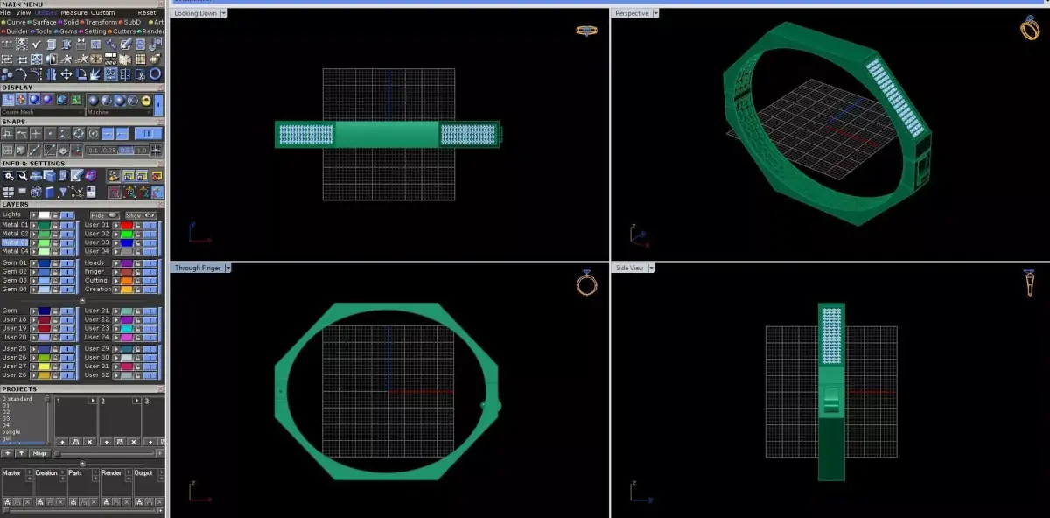Image resolution: width=1050 pixels, height=518 pixels.
Task: Select the gold sphere display mode
Action: tap(145, 101)
